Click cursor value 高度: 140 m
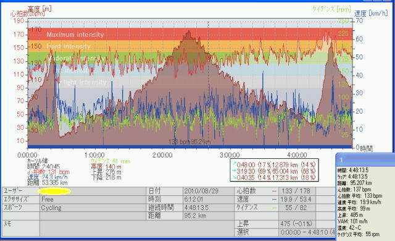This screenshot has height=241, width=395. (106, 167)
